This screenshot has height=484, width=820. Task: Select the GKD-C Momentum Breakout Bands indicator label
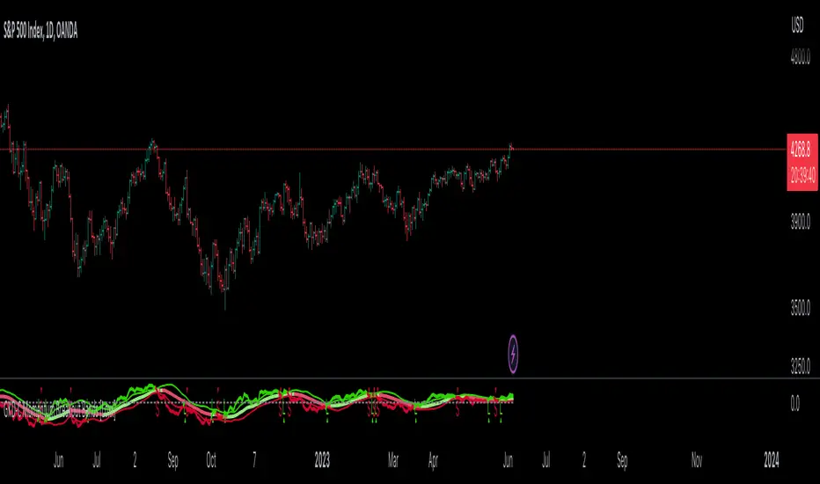click(x=59, y=411)
